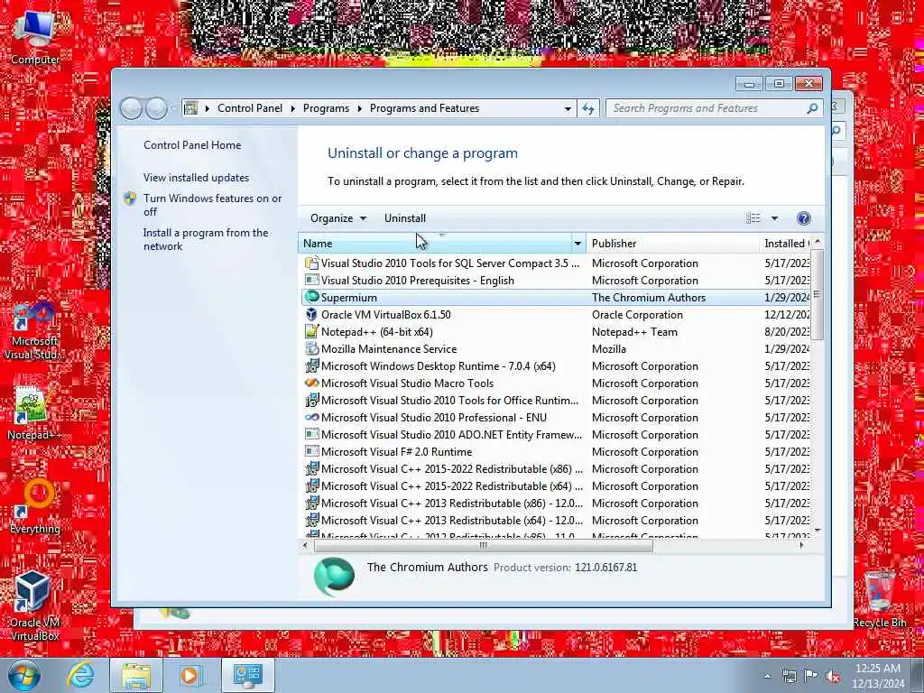Click network tray icon

(x=789, y=676)
